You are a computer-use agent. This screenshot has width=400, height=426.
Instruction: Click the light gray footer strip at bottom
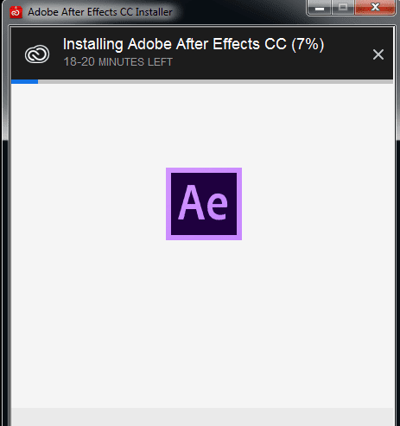point(202,416)
